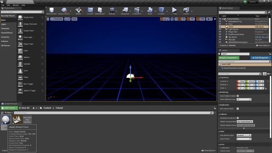Click the Save Current toolbar icon

pos(51,11)
